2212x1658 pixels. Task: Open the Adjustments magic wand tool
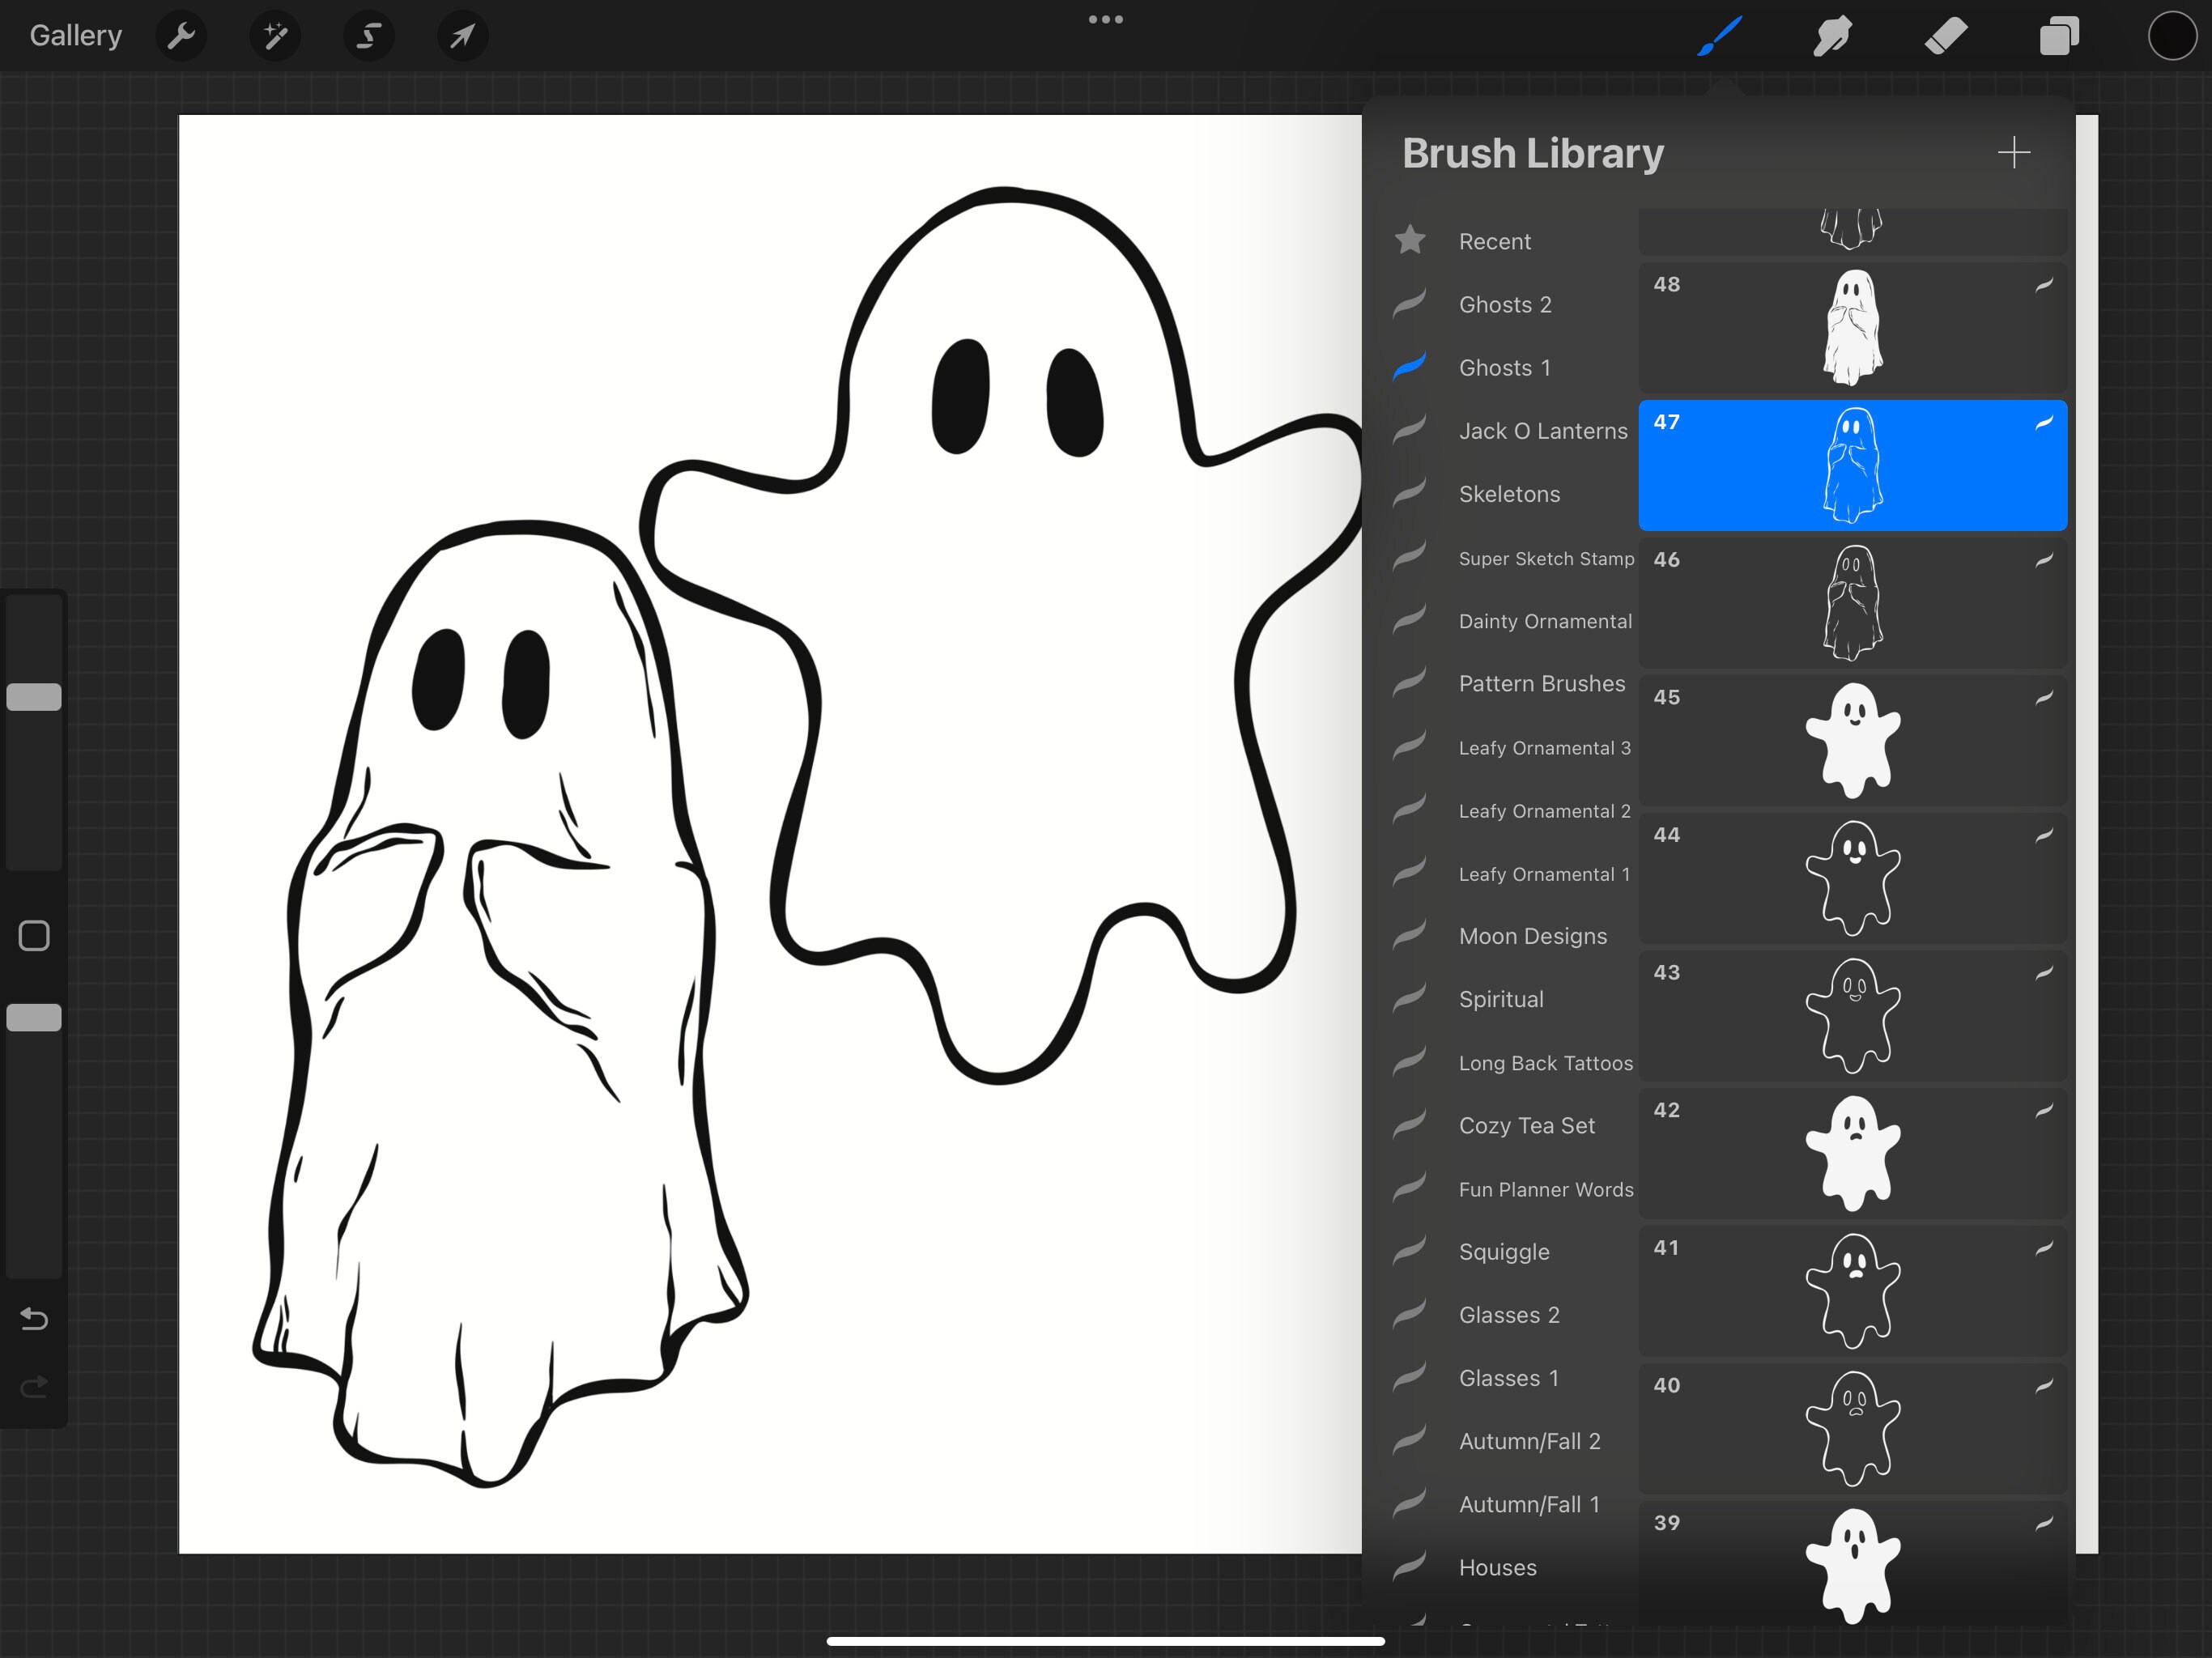(x=274, y=36)
